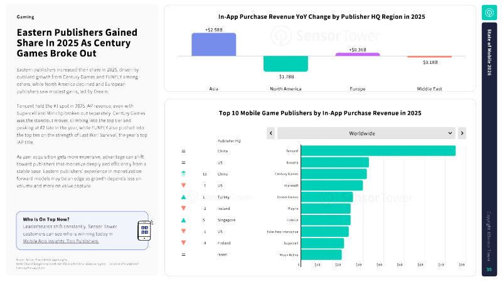
Task: Go to previous region with left chevron
Action: (270, 133)
